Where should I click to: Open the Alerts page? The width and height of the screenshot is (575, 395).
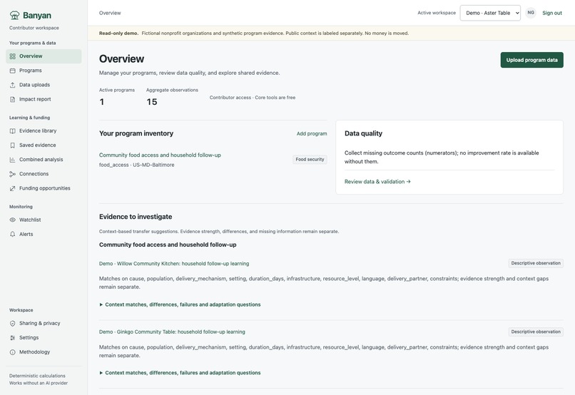[44, 234]
